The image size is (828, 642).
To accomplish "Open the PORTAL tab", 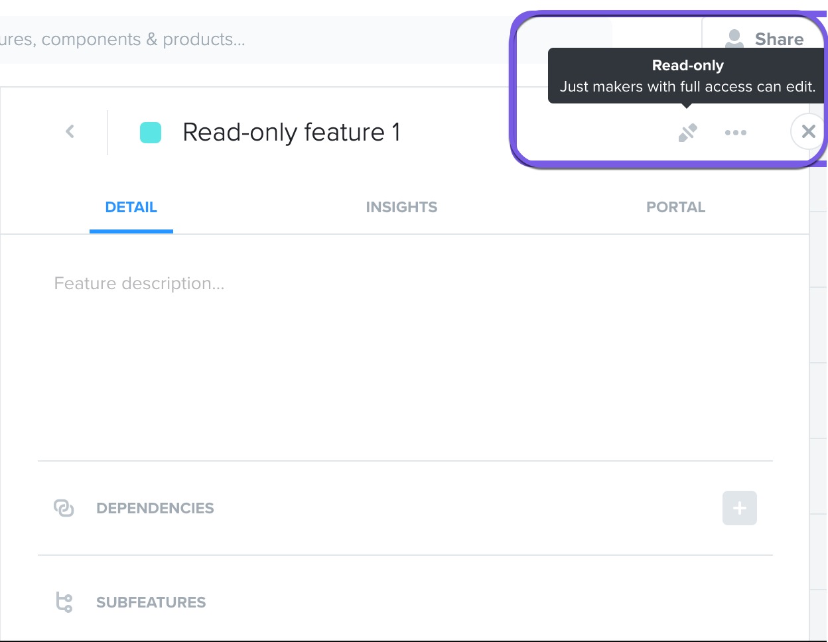I will point(675,207).
